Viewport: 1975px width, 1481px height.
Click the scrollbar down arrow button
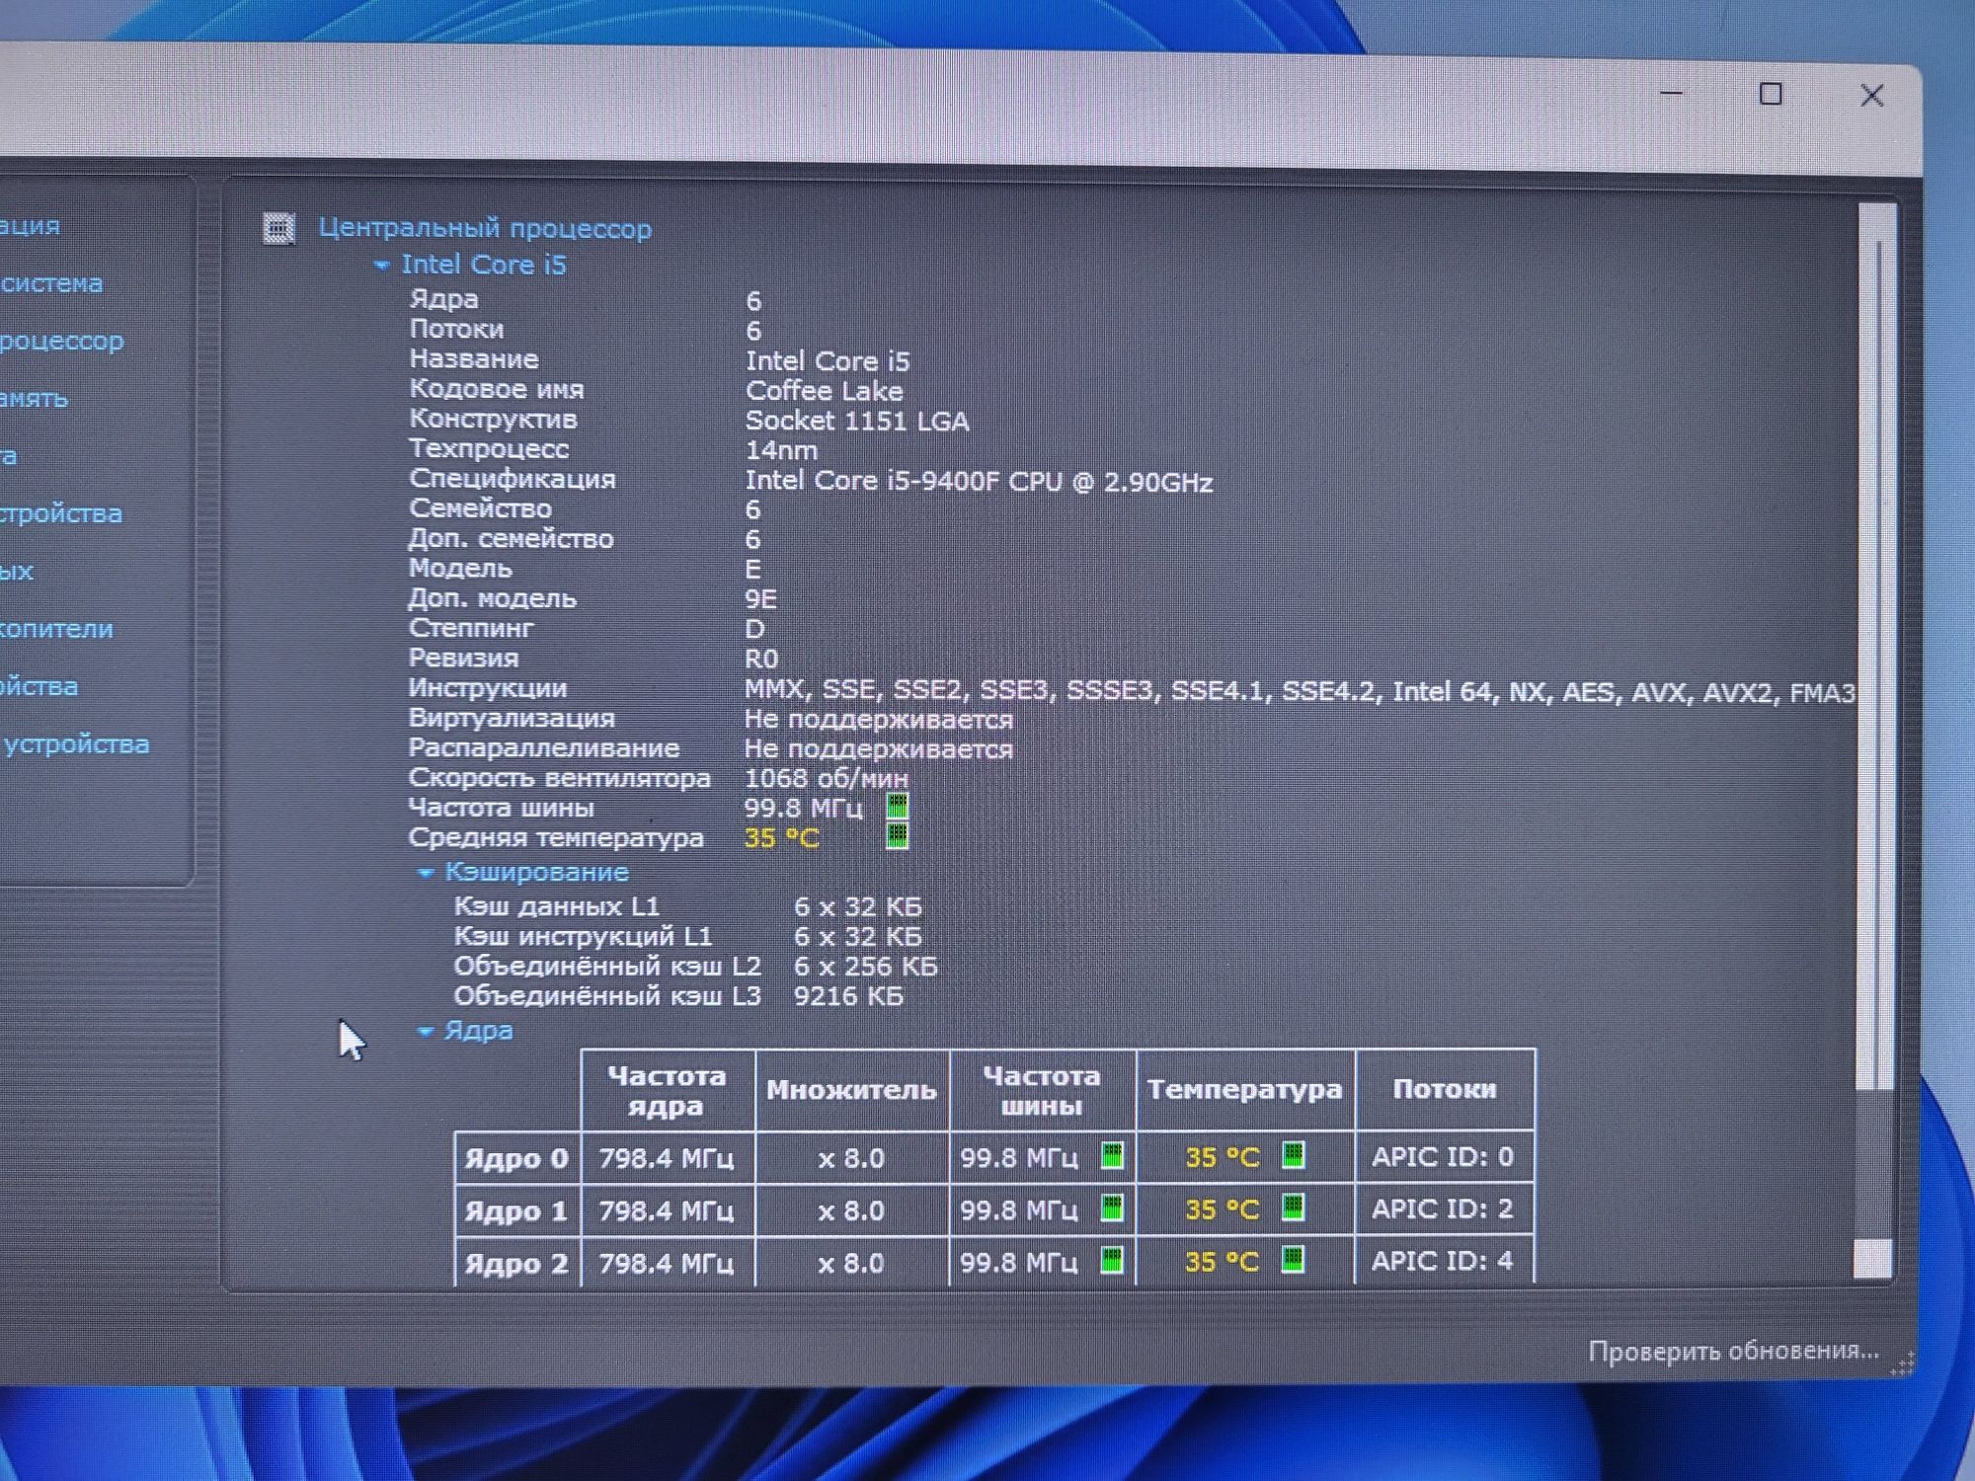(x=1873, y=1258)
